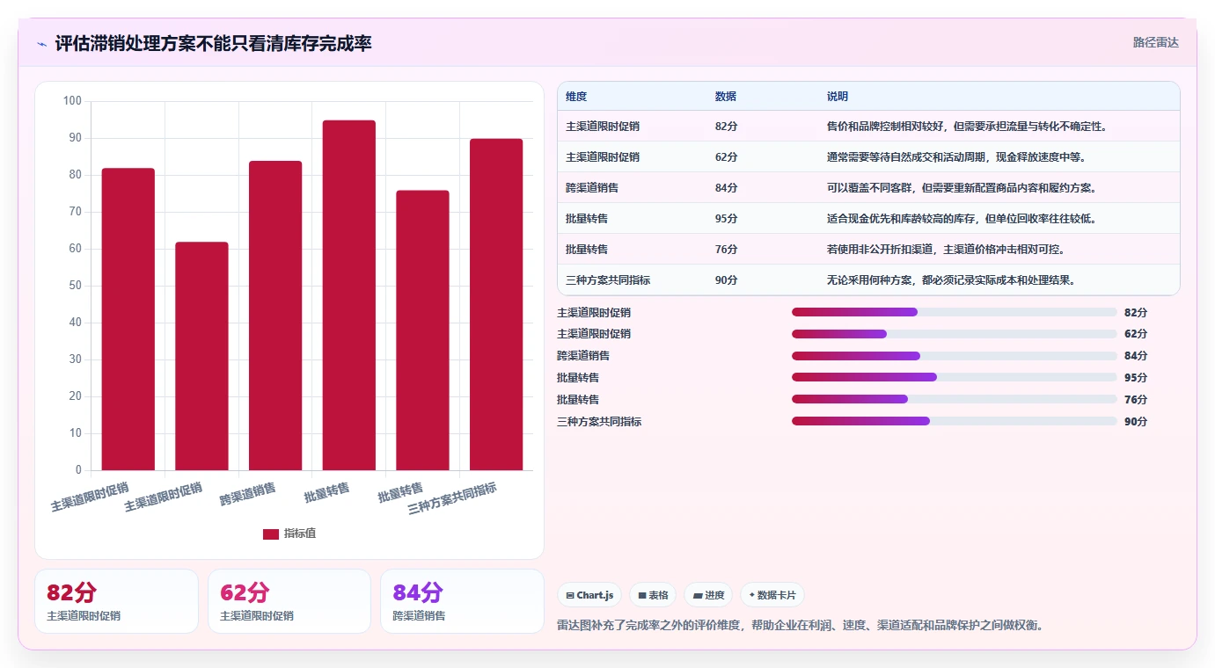Click the footer note starting 雷达图补充了完成率之外
The width and height of the screenshot is (1215, 668).
pyautogui.click(x=800, y=626)
